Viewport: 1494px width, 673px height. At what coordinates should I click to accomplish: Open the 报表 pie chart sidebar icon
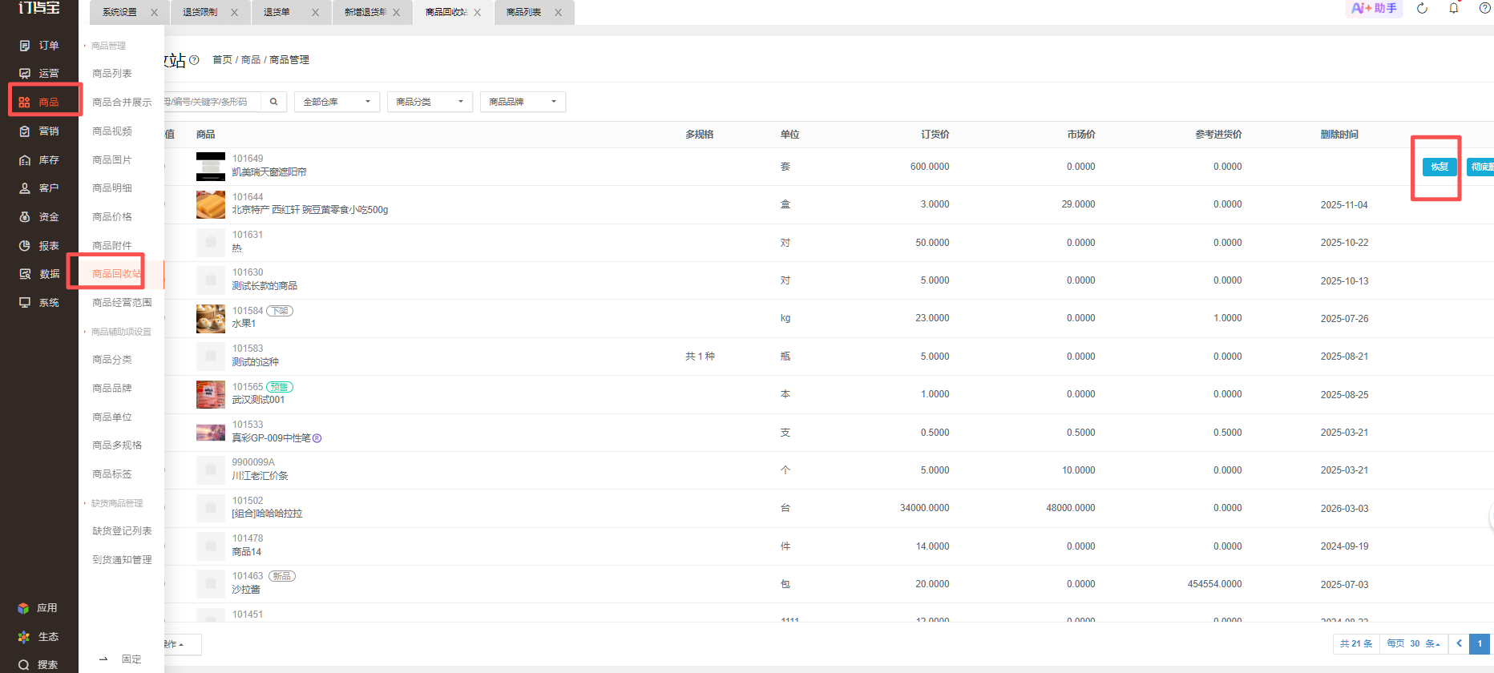click(x=25, y=246)
